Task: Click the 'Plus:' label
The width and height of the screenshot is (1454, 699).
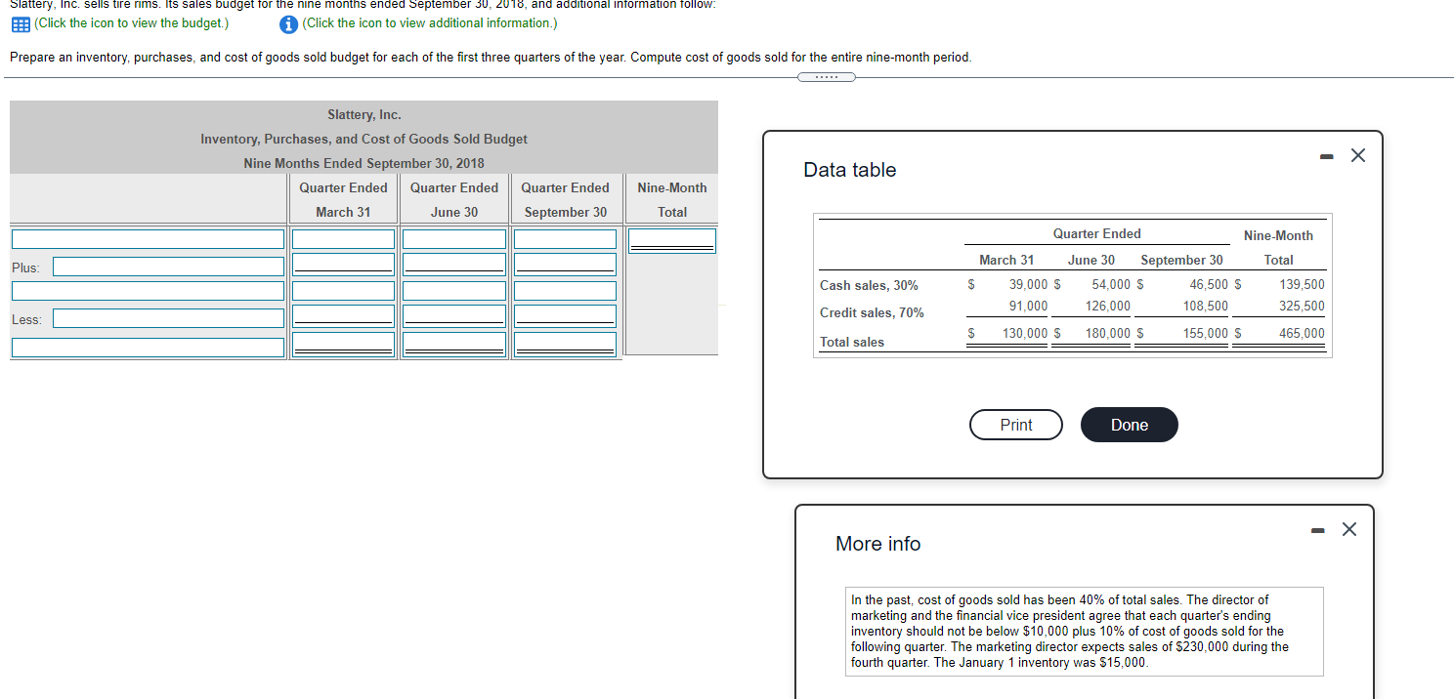Action: tap(26, 267)
